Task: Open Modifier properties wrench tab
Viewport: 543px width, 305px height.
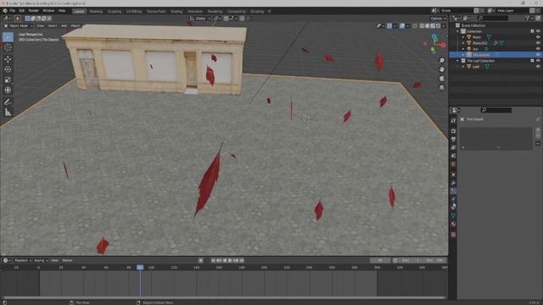Action: click(x=453, y=183)
